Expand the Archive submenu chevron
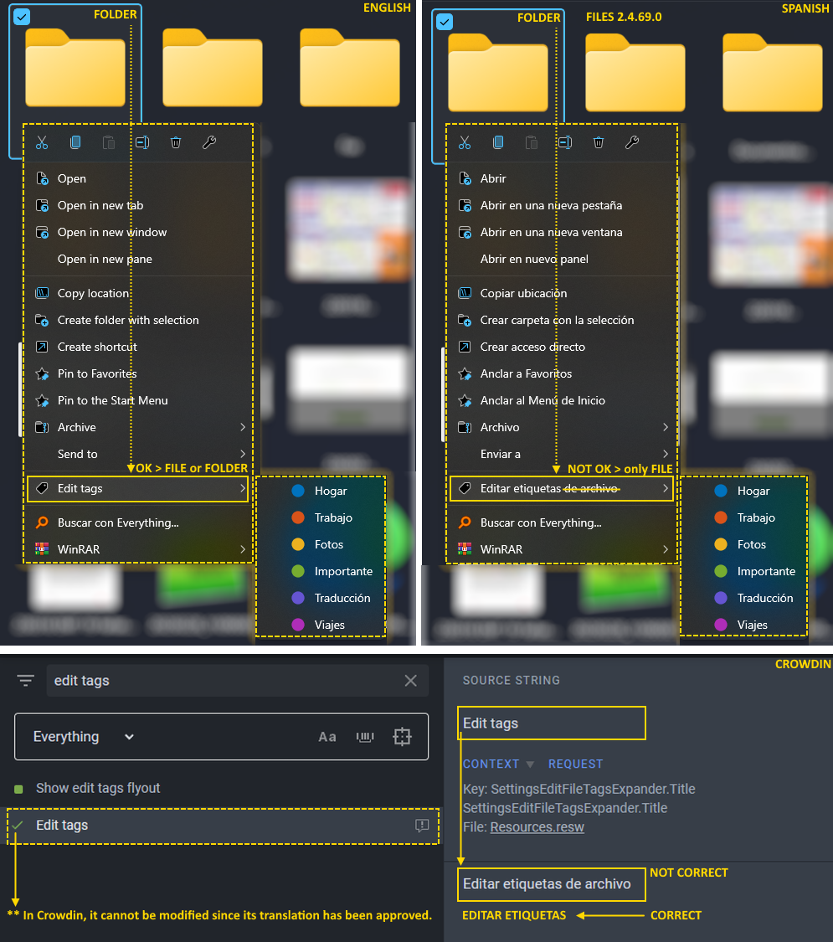The height and width of the screenshot is (942, 833). click(243, 427)
